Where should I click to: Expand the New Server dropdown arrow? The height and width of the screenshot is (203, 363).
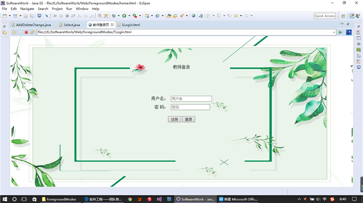(152, 15)
